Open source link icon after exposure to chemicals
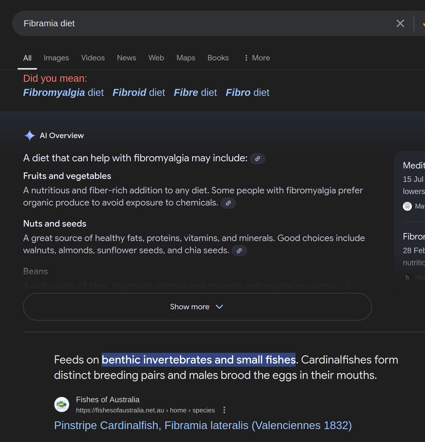Viewport: 425px width, 442px height. (x=228, y=203)
